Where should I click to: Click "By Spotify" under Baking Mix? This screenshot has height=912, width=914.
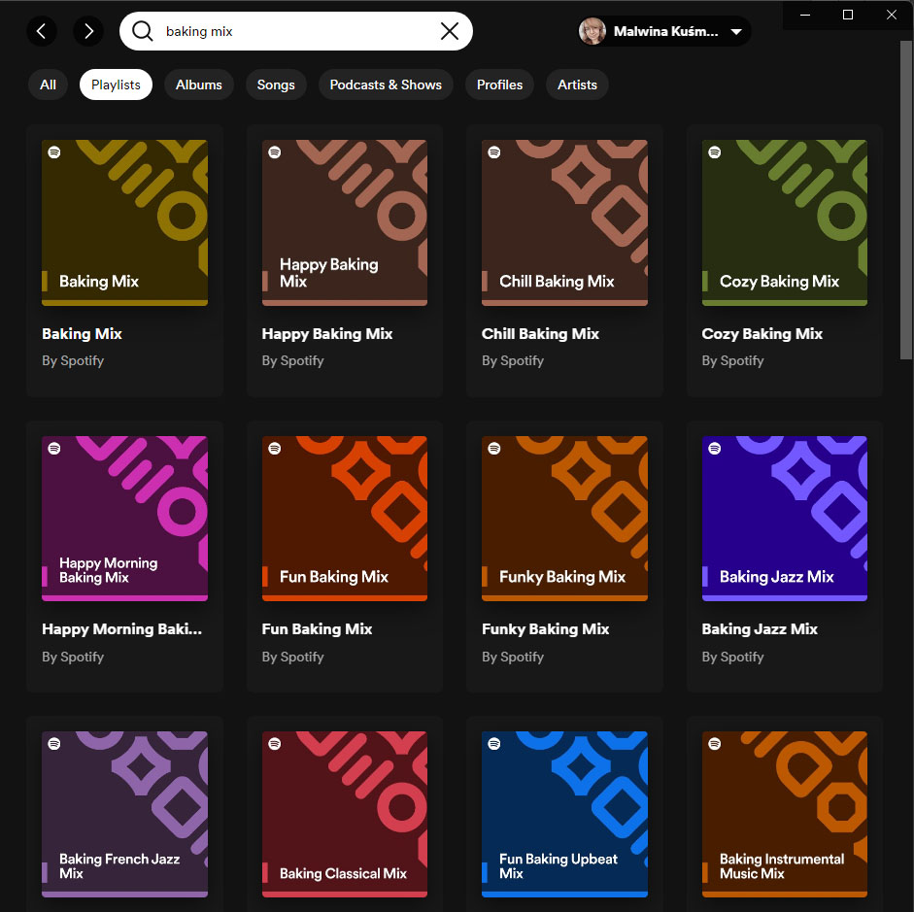73,361
